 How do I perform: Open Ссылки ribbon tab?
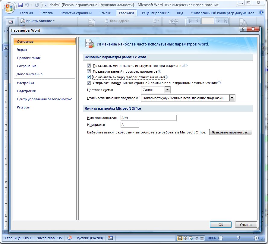[x=105, y=13]
